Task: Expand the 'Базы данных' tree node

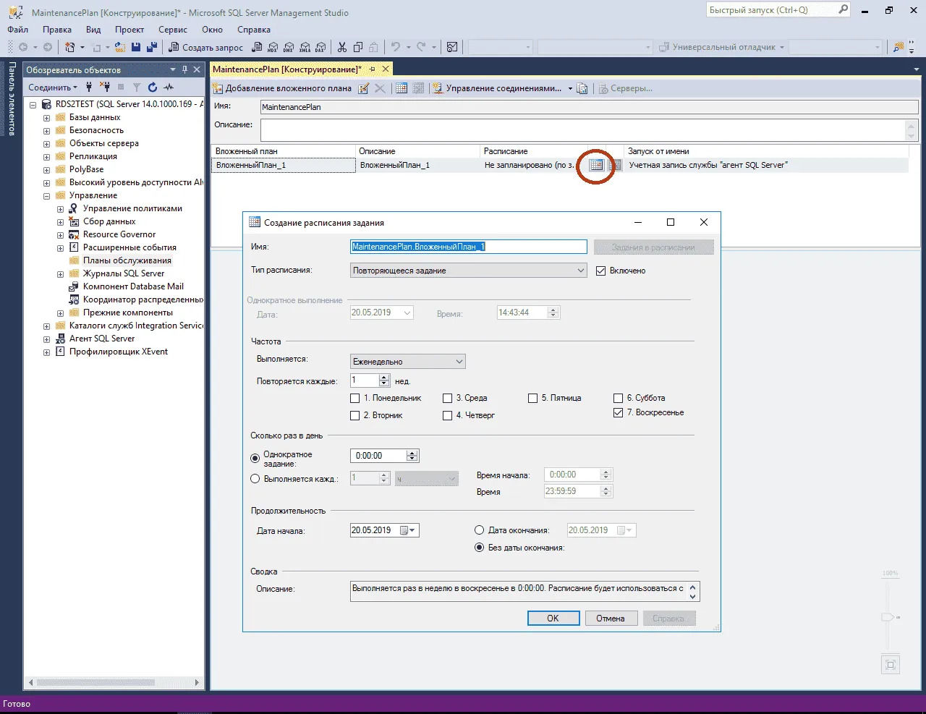Action: (x=46, y=117)
